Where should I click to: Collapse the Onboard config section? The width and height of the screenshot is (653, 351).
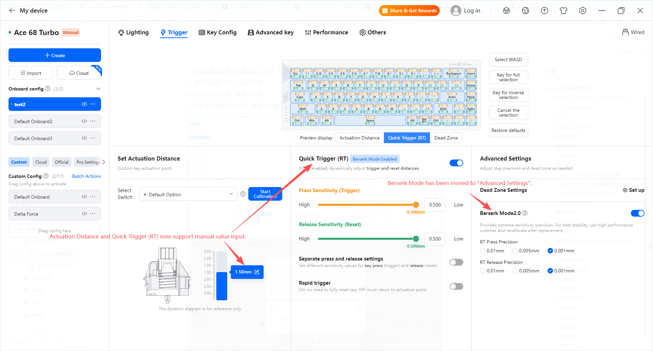(x=98, y=89)
